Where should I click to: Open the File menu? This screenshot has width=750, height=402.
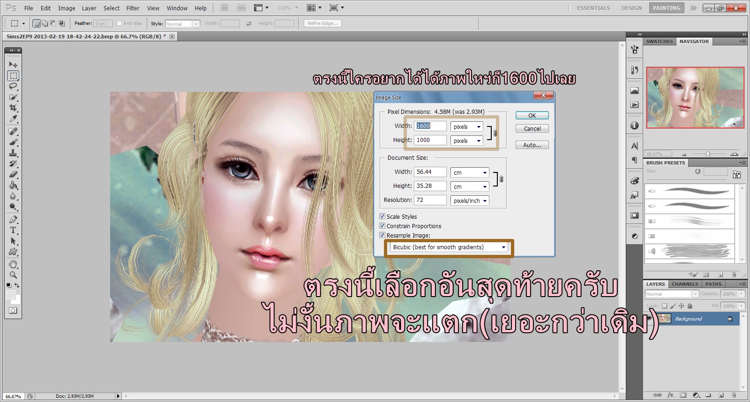[x=29, y=8]
